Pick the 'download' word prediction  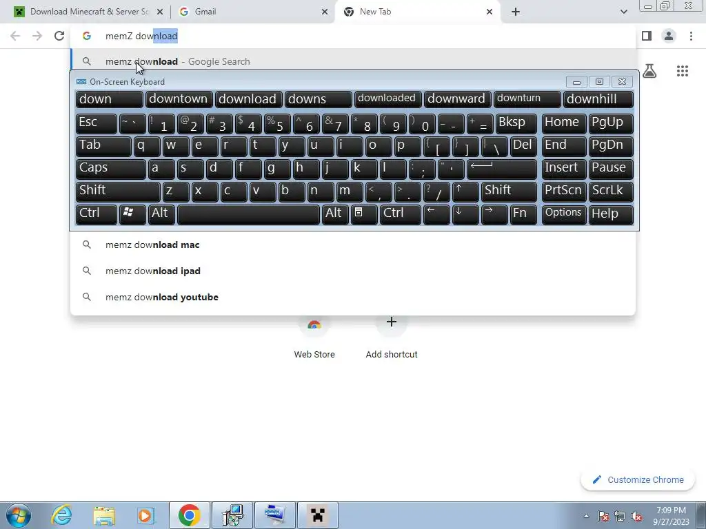coord(248,99)
